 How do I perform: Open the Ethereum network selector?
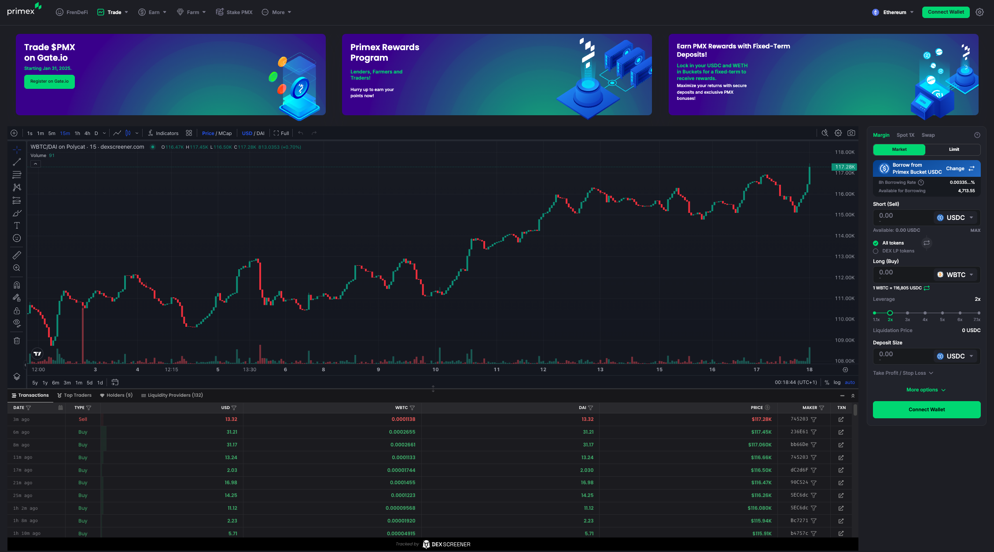click(x=893, y=12)
